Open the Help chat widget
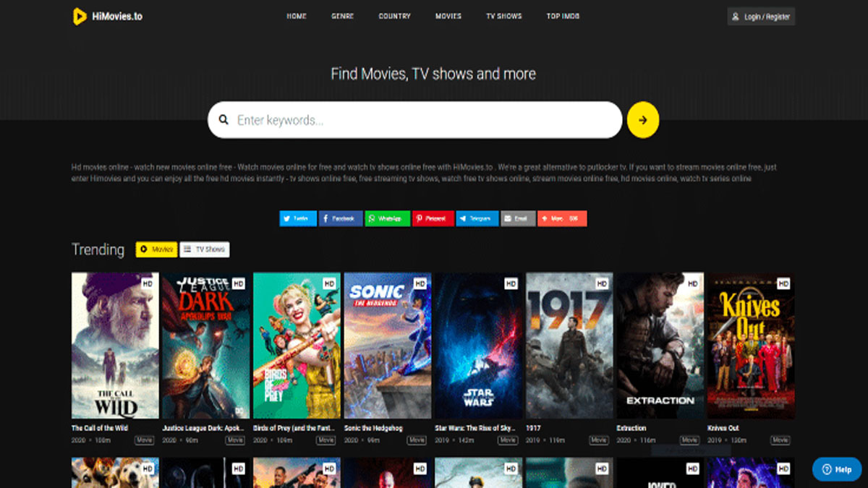The width and height of the screenshot is (868, 488). point(837,469)
